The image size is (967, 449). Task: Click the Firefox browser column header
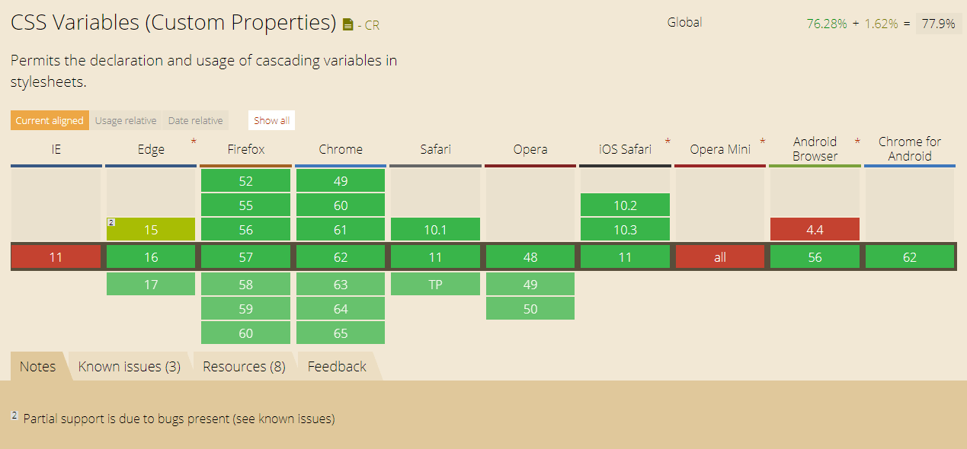tap(246, 149)
